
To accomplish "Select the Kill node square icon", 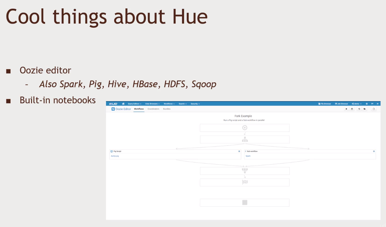I will pos(245,202).
